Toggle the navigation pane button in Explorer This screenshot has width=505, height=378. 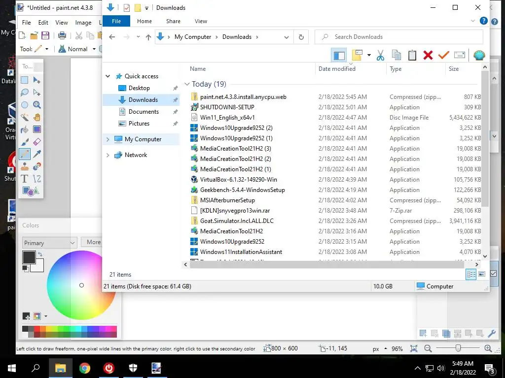pos(339,55)
